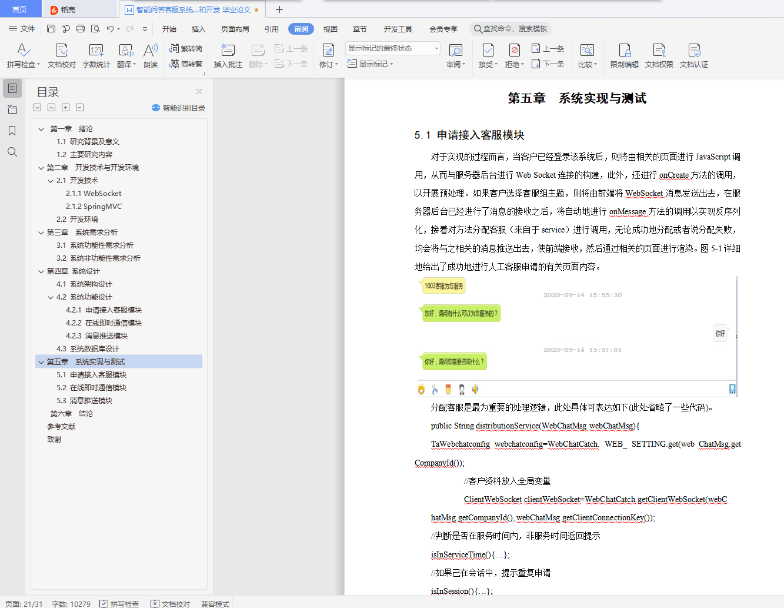Insert a comment with 插入批注
The image size is (784, 608).
(x=228, y=55)
